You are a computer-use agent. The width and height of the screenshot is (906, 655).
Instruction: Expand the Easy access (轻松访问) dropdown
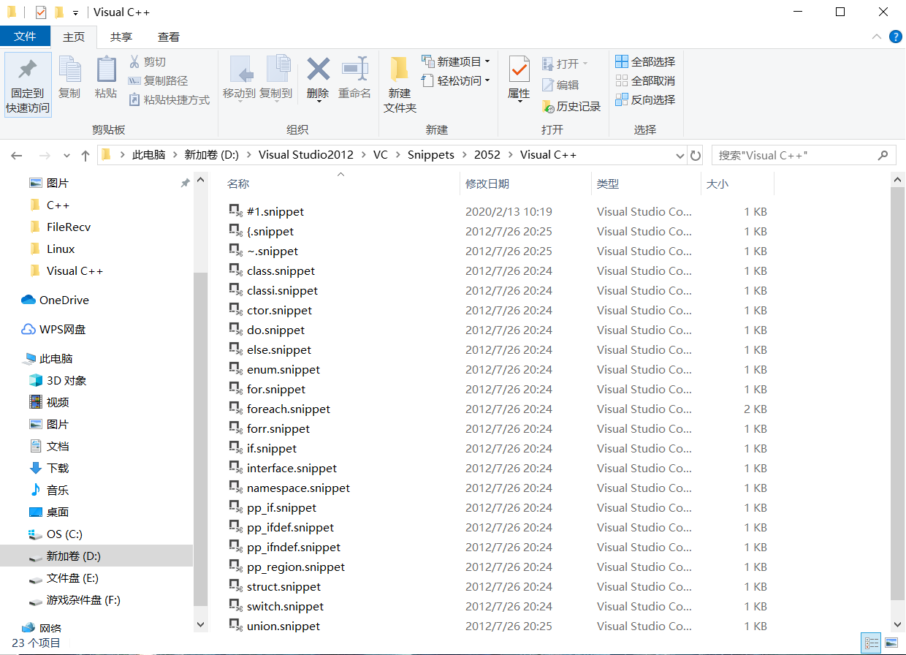click(x=487, y=80)
